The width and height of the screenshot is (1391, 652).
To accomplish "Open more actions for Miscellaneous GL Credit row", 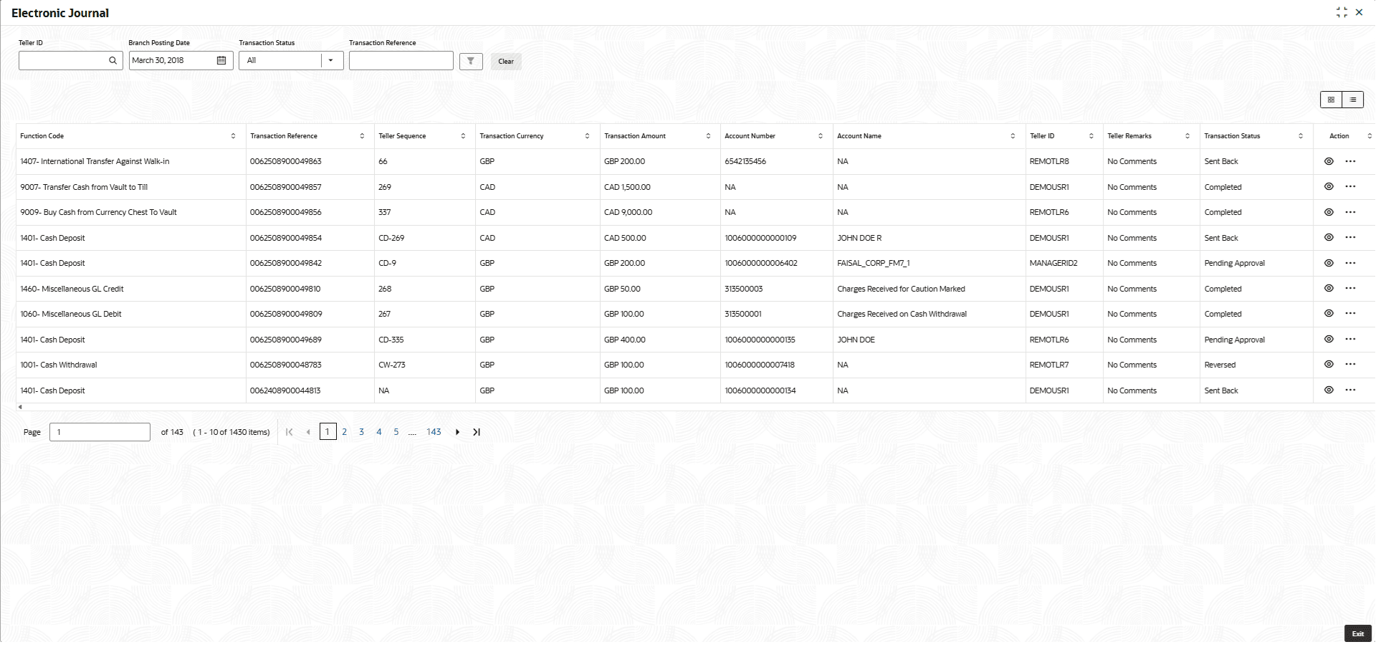I will [x=1350, y=289].
